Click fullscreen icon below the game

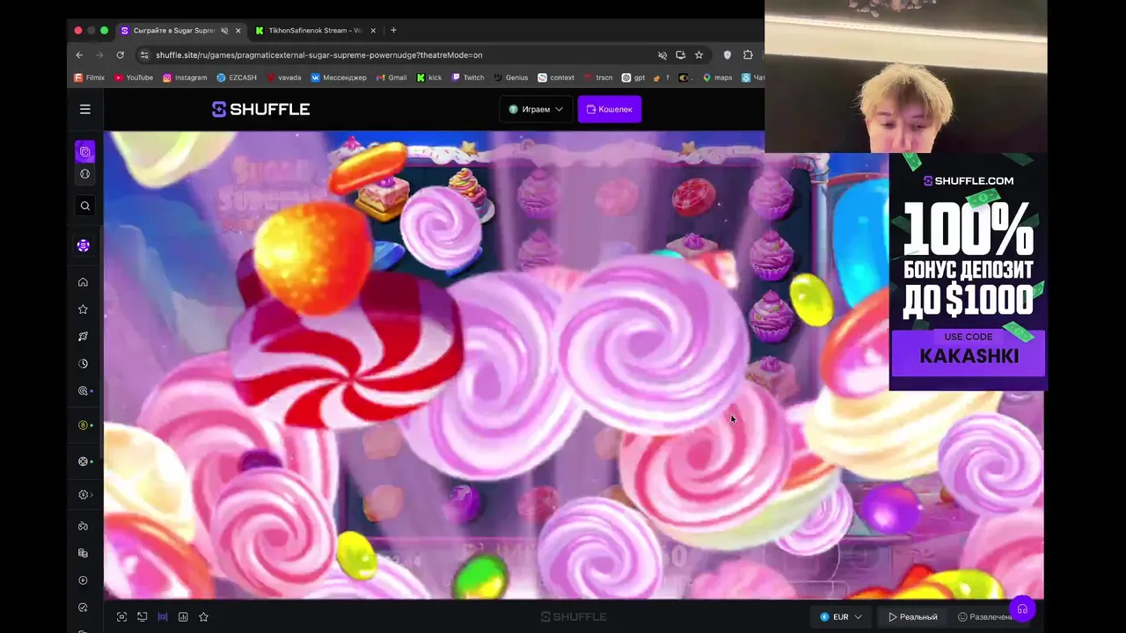[121, 617]
